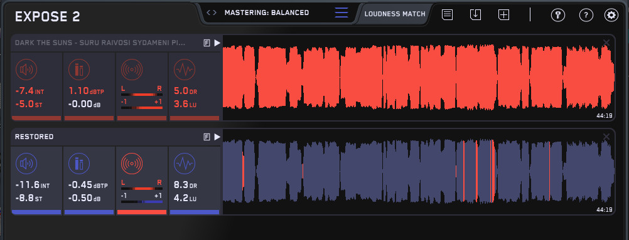This screenshot has height=240, width=629.
Task: Click the preset previous/next arrows
Action: 212,13
